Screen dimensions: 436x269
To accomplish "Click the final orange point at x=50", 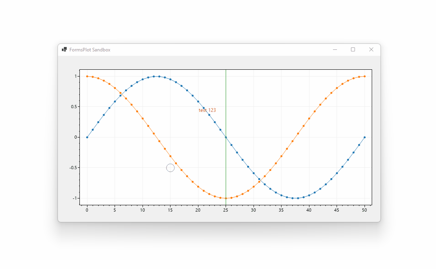I will (365, 76).
